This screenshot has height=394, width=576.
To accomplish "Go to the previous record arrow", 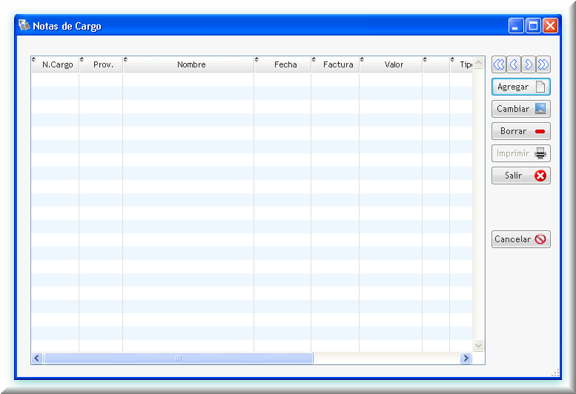I will pos(514,64).
